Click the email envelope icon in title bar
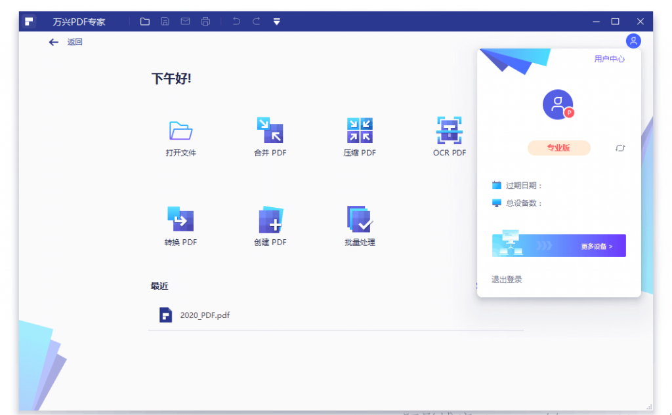The image size is (672, 415). [x=185, y=22]
